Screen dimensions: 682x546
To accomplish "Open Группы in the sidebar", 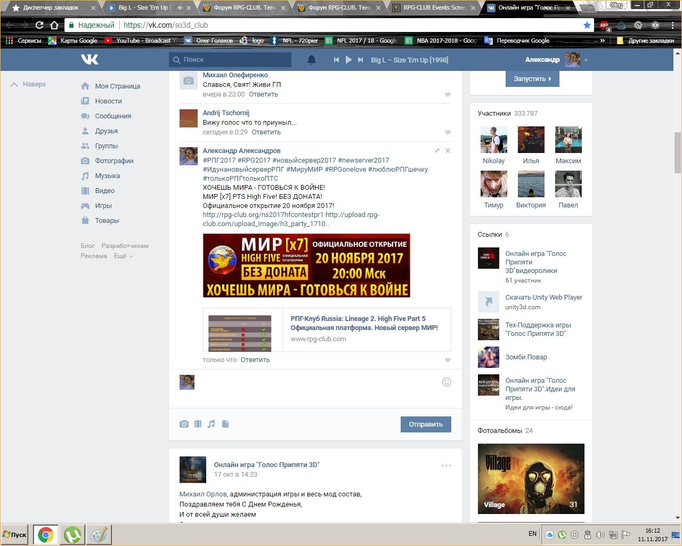I will click(99, 146).
